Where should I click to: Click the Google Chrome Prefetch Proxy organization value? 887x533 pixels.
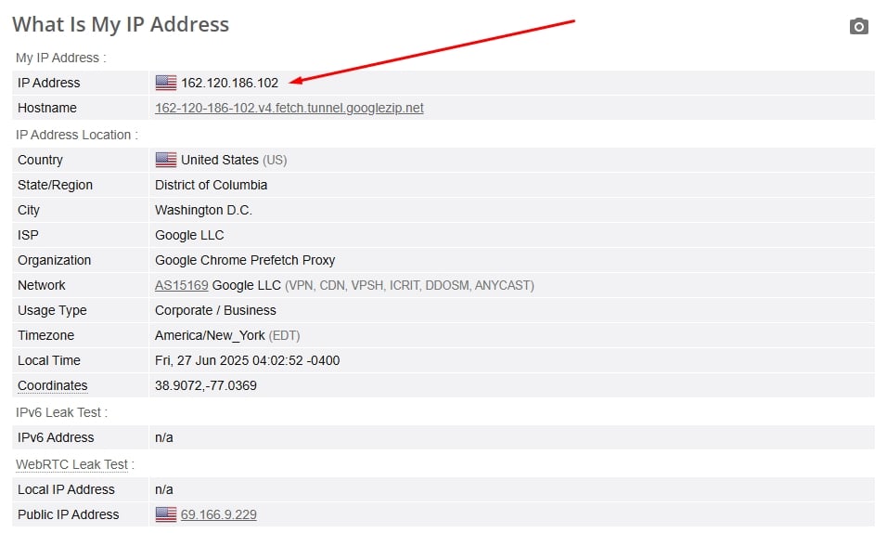click(245, 260)
